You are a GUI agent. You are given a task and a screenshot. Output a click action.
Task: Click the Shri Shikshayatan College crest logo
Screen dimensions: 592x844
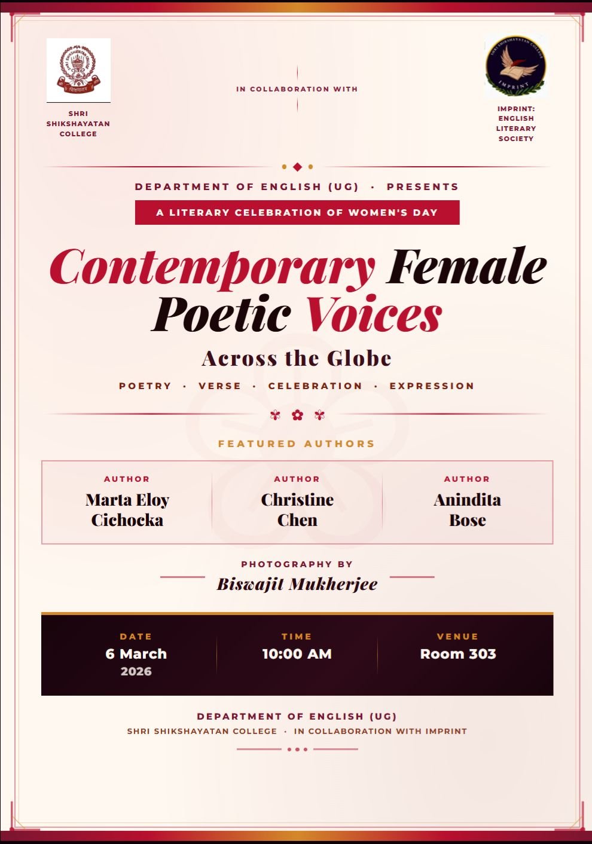coord(78,70)
